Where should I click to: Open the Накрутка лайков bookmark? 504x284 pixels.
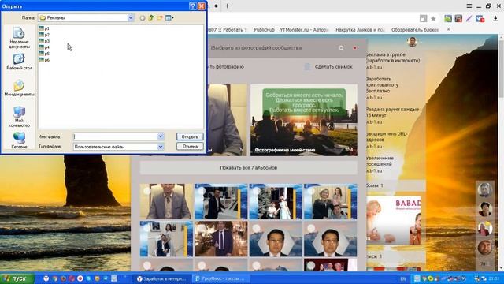click(x=360, y=30)
